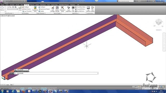The width and height of the screenshot is (166, 93).
Task: Open Firefox from taskbar
Action: coord(24,91)
